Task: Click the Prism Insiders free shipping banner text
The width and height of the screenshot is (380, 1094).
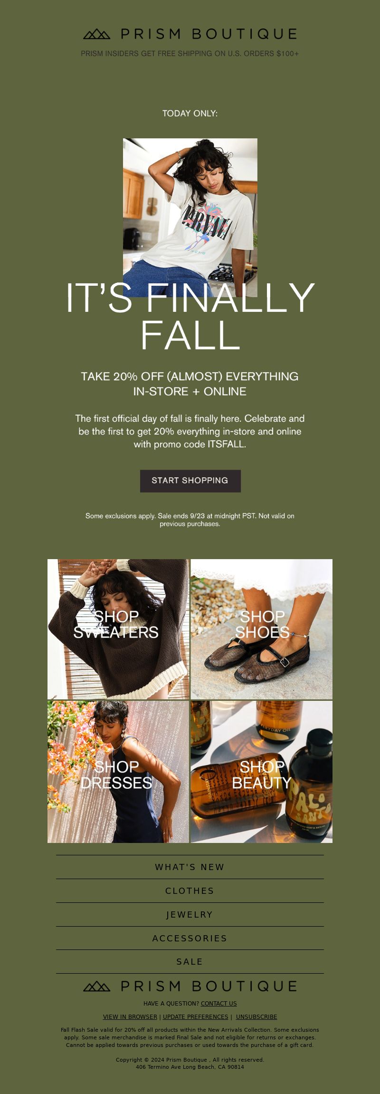Action: tap(190, 54)
